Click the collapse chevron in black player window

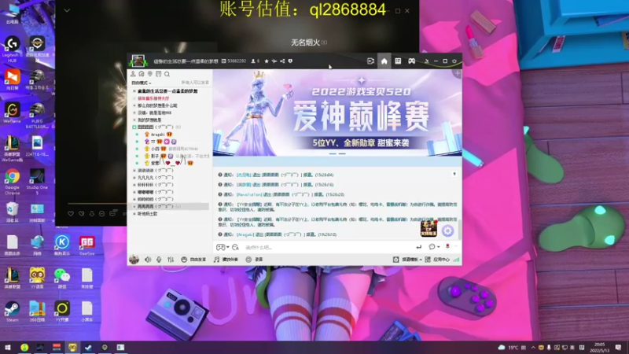tap(67, 10)
